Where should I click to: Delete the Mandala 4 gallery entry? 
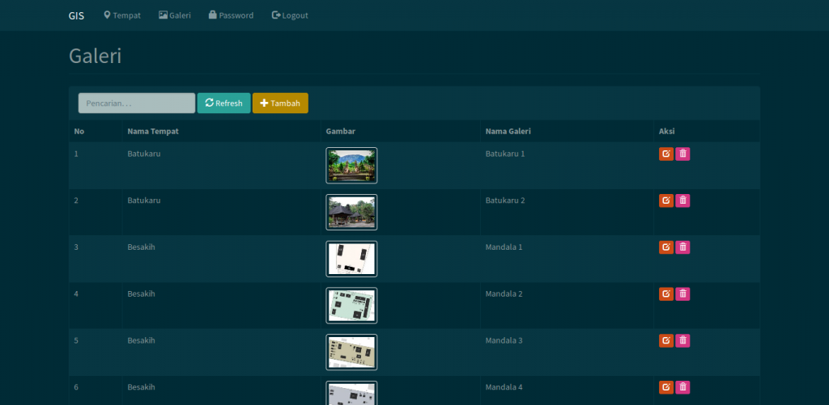click(682, 387)
